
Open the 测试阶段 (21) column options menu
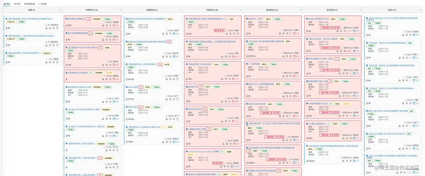click(301, 10)
